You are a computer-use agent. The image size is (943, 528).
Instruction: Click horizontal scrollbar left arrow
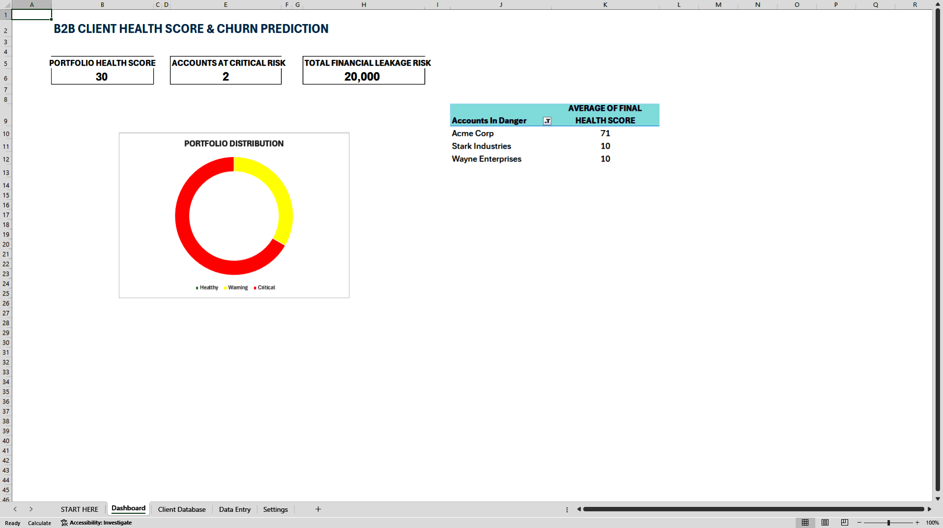(x=579, y=509)
